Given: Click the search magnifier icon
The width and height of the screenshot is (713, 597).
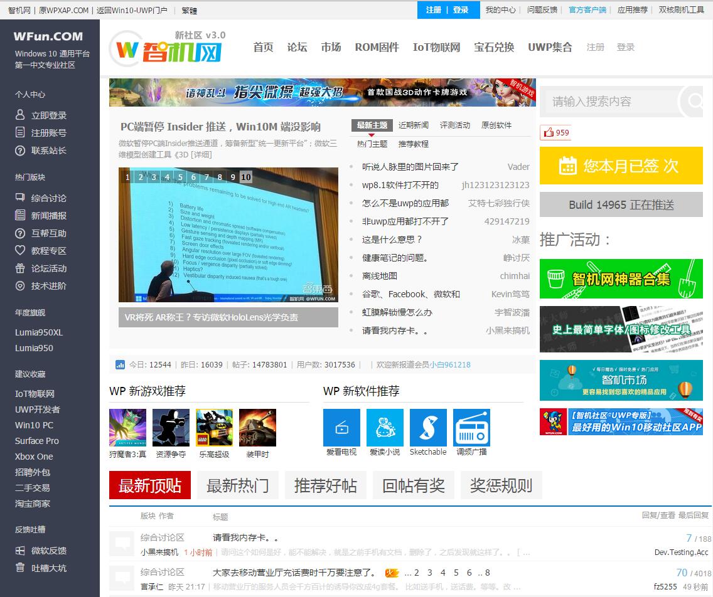Looking at the screenshot, I should (x=694, y=101).
